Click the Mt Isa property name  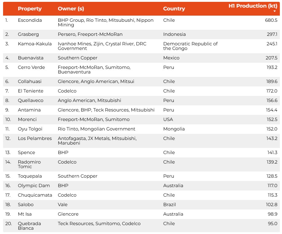(25, 214)
